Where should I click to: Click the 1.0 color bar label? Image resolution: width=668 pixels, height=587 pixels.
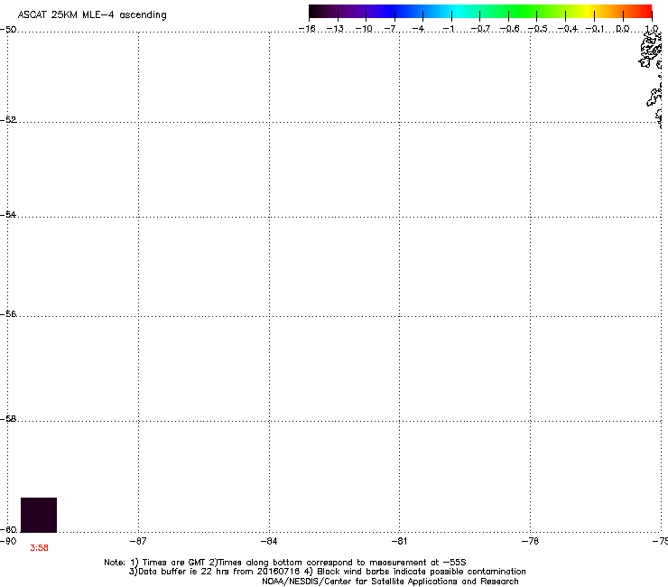point(652,29)
